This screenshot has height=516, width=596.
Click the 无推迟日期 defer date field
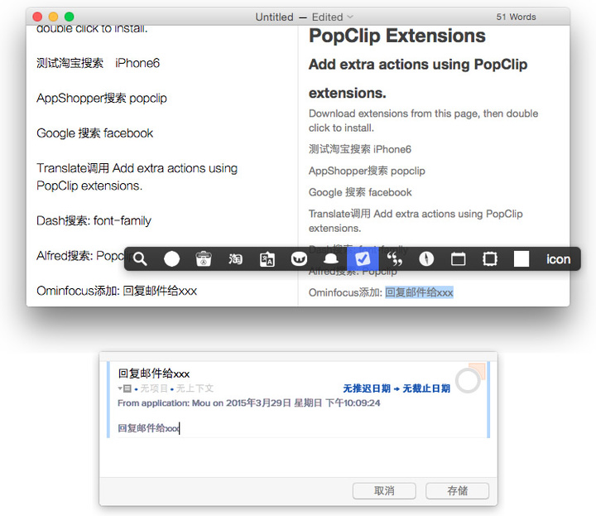pyautogui.click(x=368, y=388)
